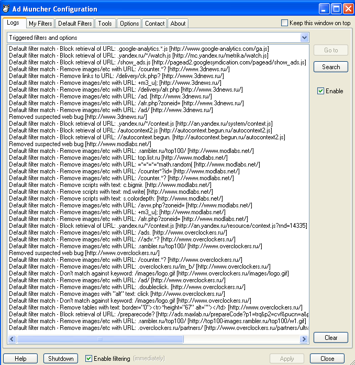Select the math.random modlabs log entry

click(135, 164)
